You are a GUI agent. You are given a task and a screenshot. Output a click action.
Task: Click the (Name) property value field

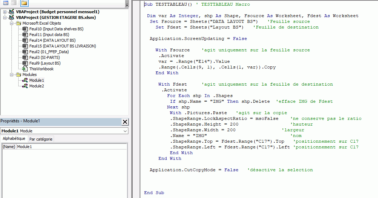coord(72,147)
